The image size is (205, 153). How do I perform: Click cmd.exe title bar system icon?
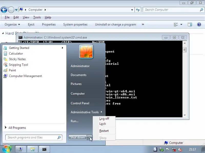coord(20,37)
